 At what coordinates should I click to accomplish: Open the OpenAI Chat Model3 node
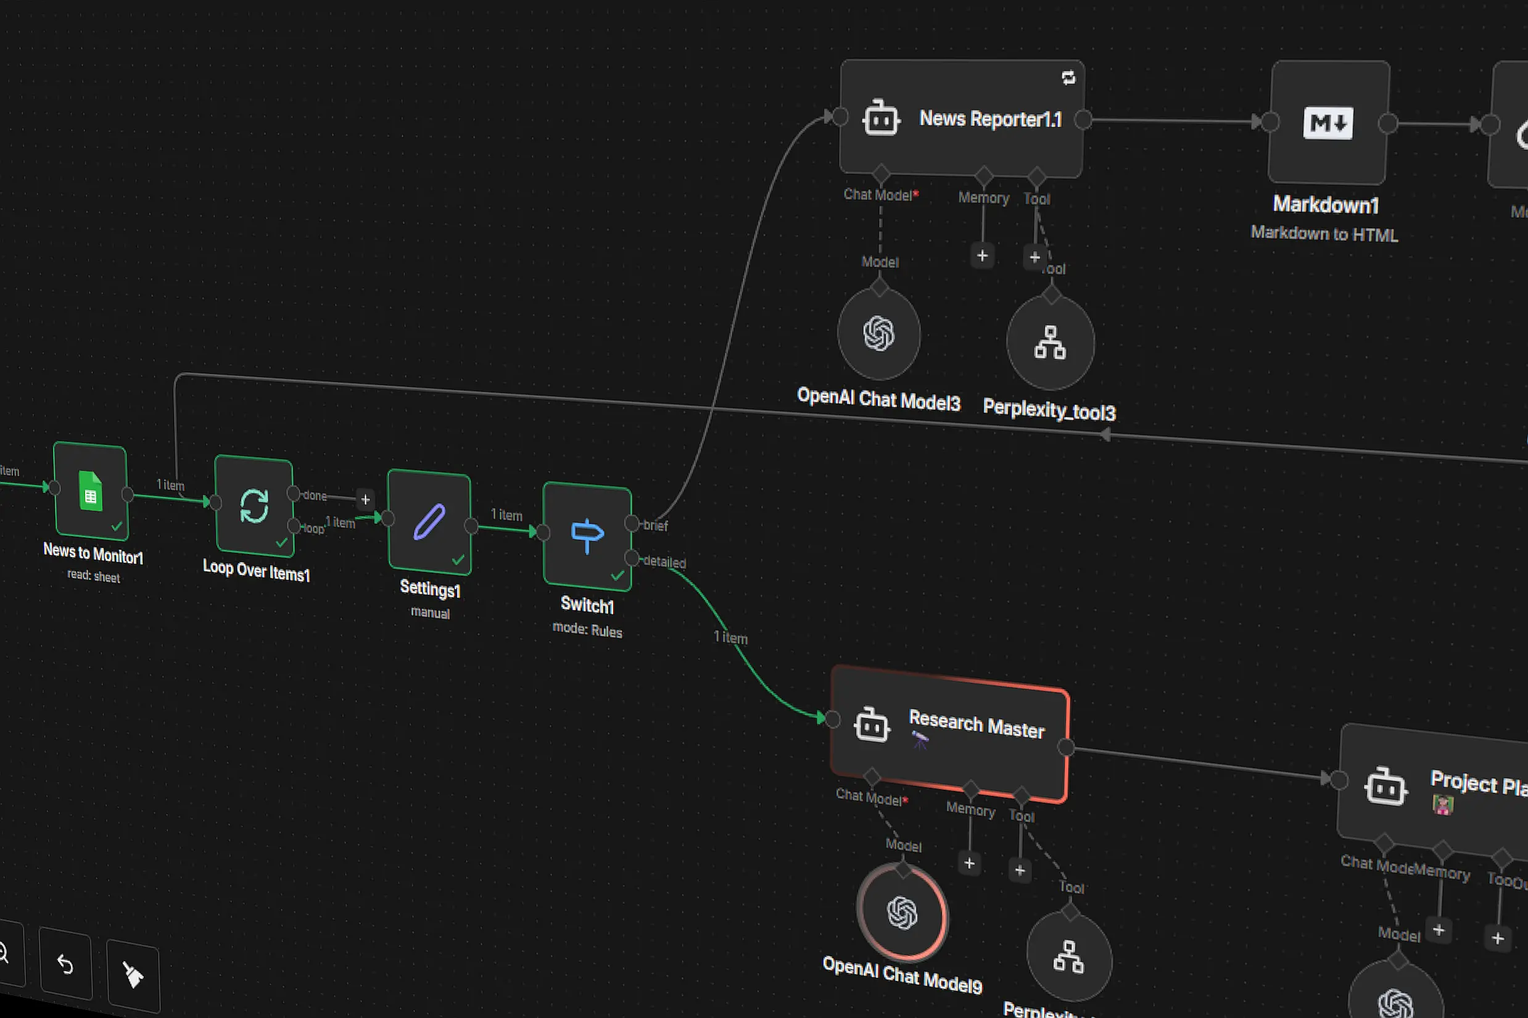878,334
